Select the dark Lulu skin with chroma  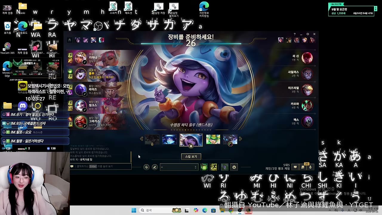230,139
